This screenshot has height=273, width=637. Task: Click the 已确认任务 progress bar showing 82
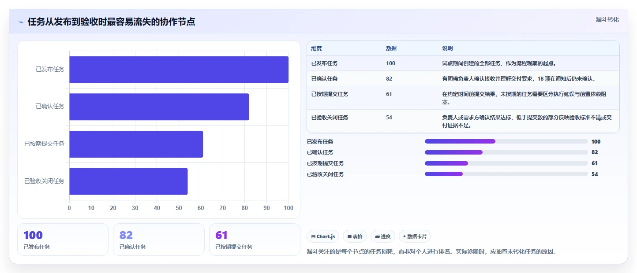pos(506,152)
